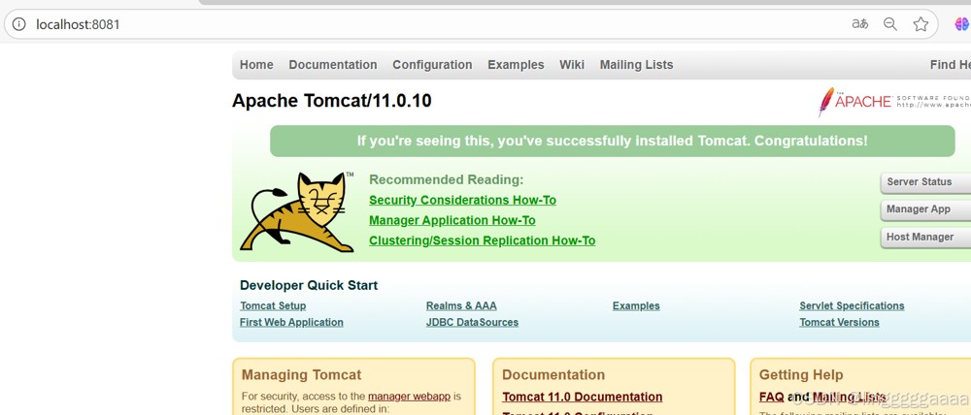The width and height of the screenshot is (971, 415).
Task: Open Wiki in the navigation bar
Action: pos(572,65)
